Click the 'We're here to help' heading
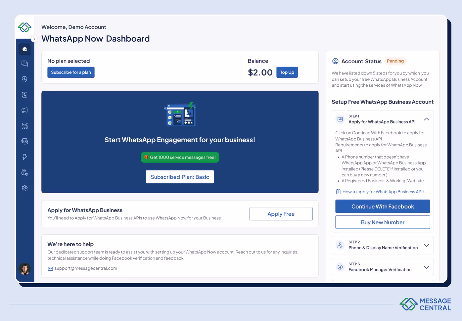The image size is (462, 321). pyautogui.click(x=70, y=244)
